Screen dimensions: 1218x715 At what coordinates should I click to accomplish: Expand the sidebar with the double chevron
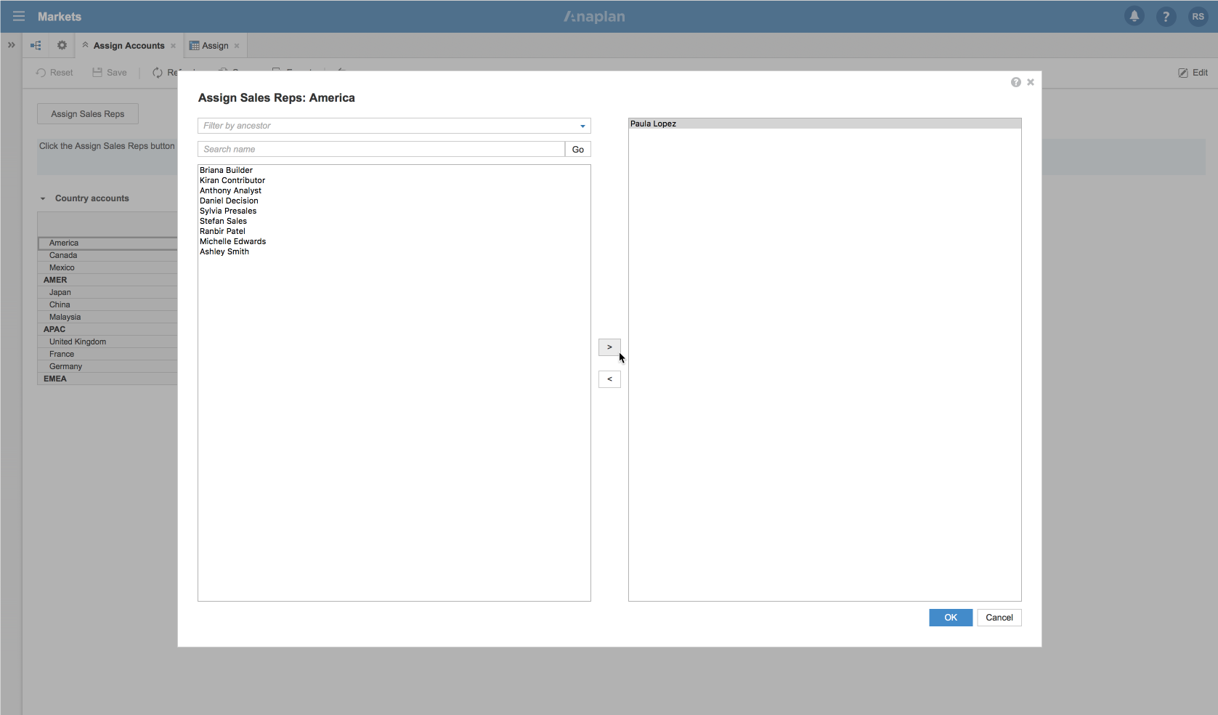point(11,45)
